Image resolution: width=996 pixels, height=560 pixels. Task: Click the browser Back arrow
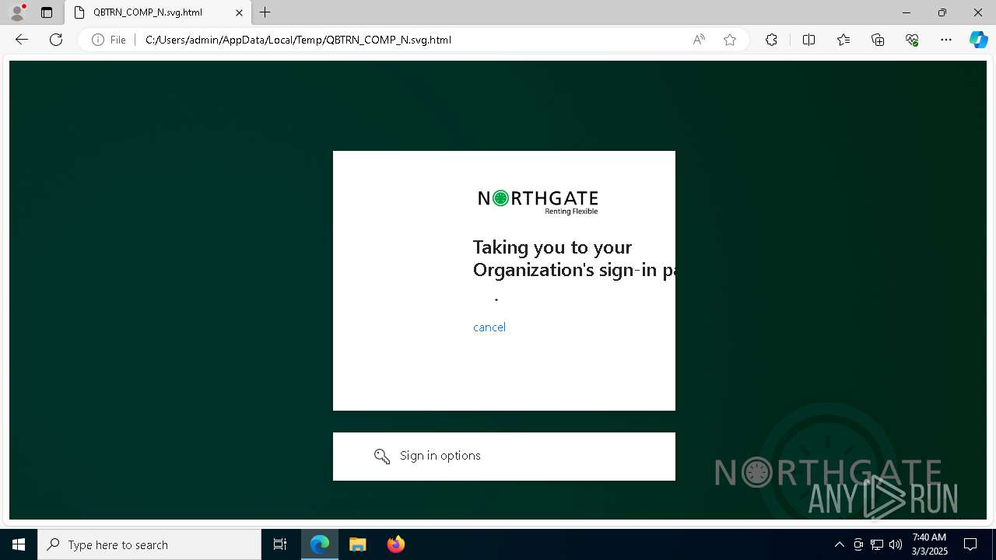coord(22,40)
